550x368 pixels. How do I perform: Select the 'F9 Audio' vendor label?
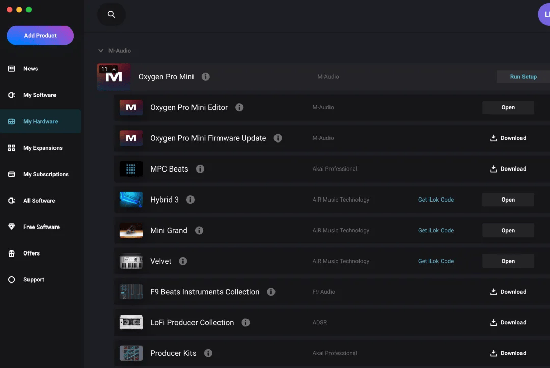323,292
